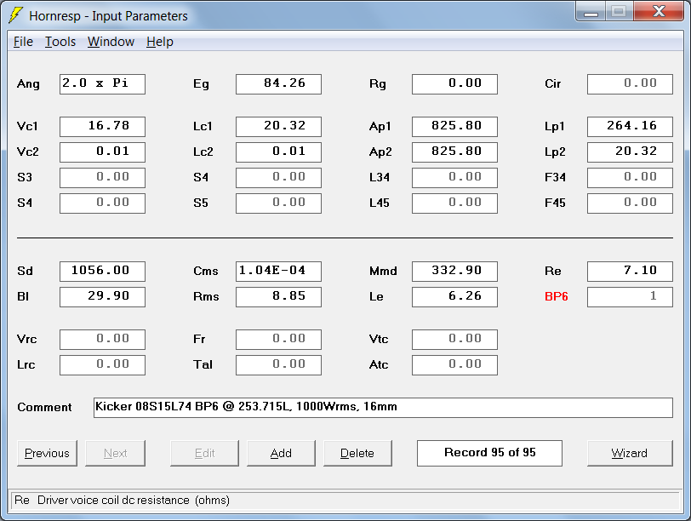This screenshot has height=521, width=691.
Task: Click the L34 input field
Action: point(454,178)
